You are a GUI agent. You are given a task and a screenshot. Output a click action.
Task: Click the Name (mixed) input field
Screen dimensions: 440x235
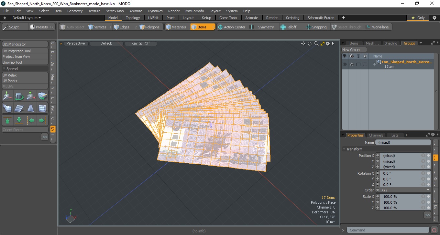403,142
